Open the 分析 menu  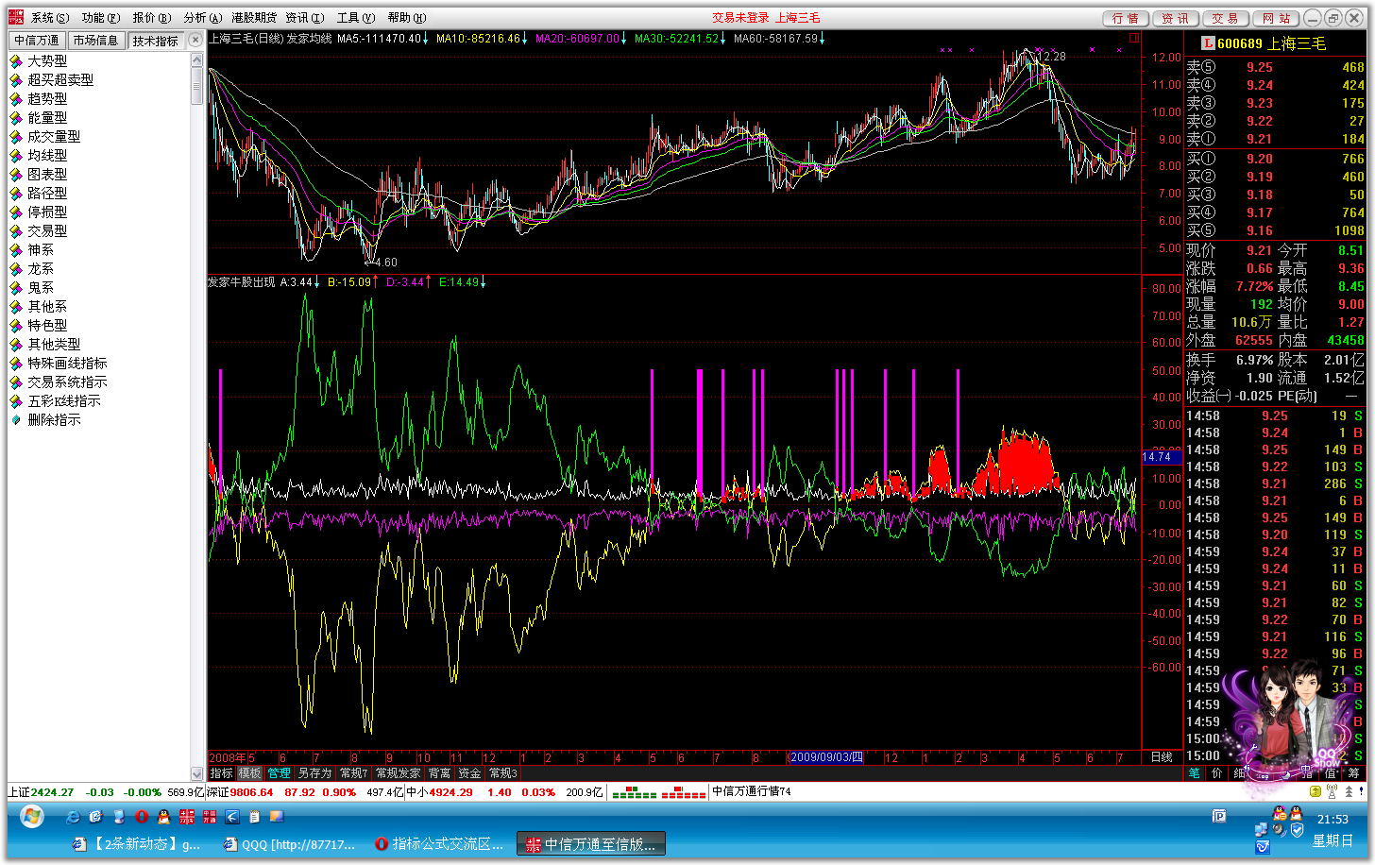pos(202,18)
